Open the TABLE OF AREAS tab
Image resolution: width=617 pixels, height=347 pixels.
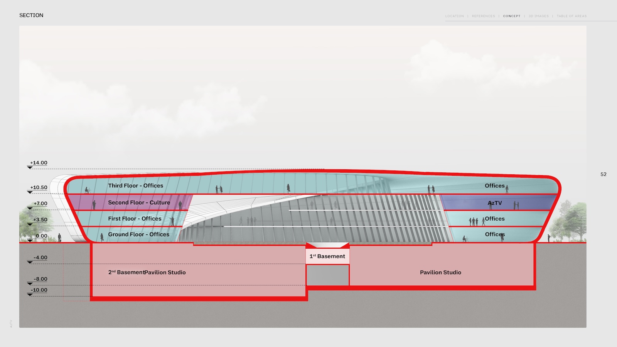click(x=571, y=16)
